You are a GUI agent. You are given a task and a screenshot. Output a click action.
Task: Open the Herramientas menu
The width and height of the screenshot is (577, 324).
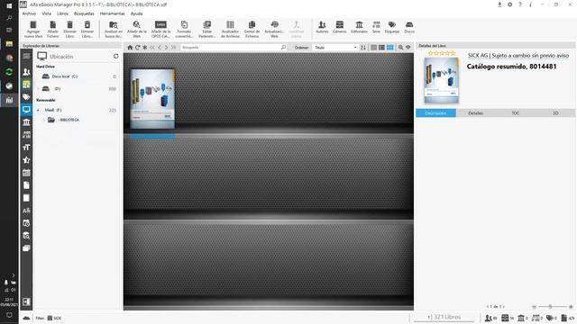pyautogui.click(x=112, y=13)
